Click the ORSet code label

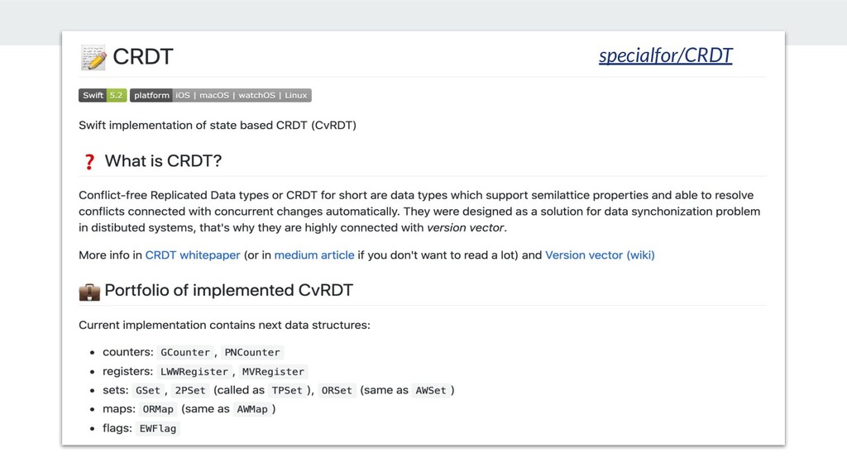point(337,391)
